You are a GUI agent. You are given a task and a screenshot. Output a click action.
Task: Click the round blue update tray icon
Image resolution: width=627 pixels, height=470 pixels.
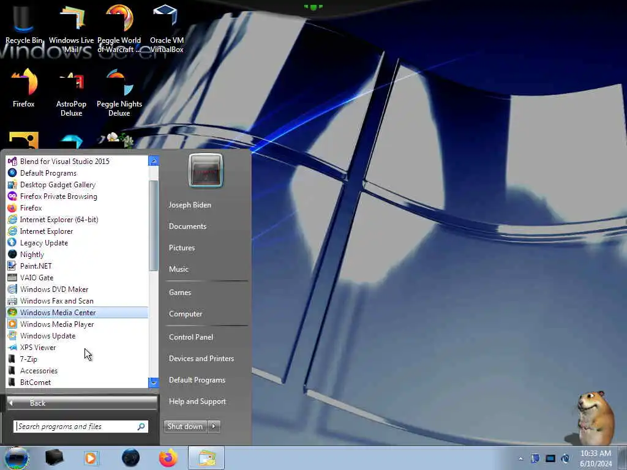(565, 458)
